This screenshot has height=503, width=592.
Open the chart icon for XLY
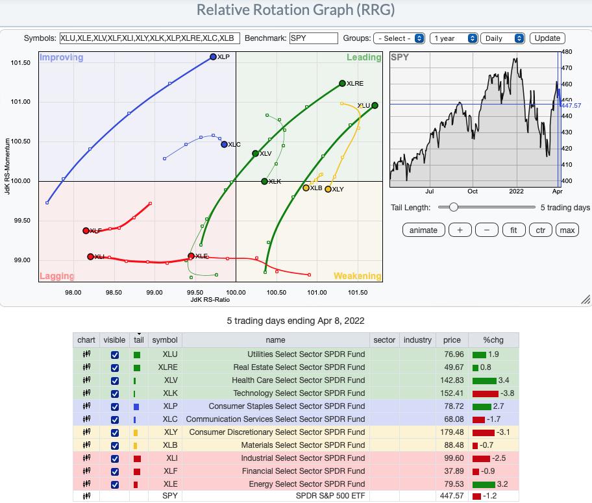coord(86,432)
